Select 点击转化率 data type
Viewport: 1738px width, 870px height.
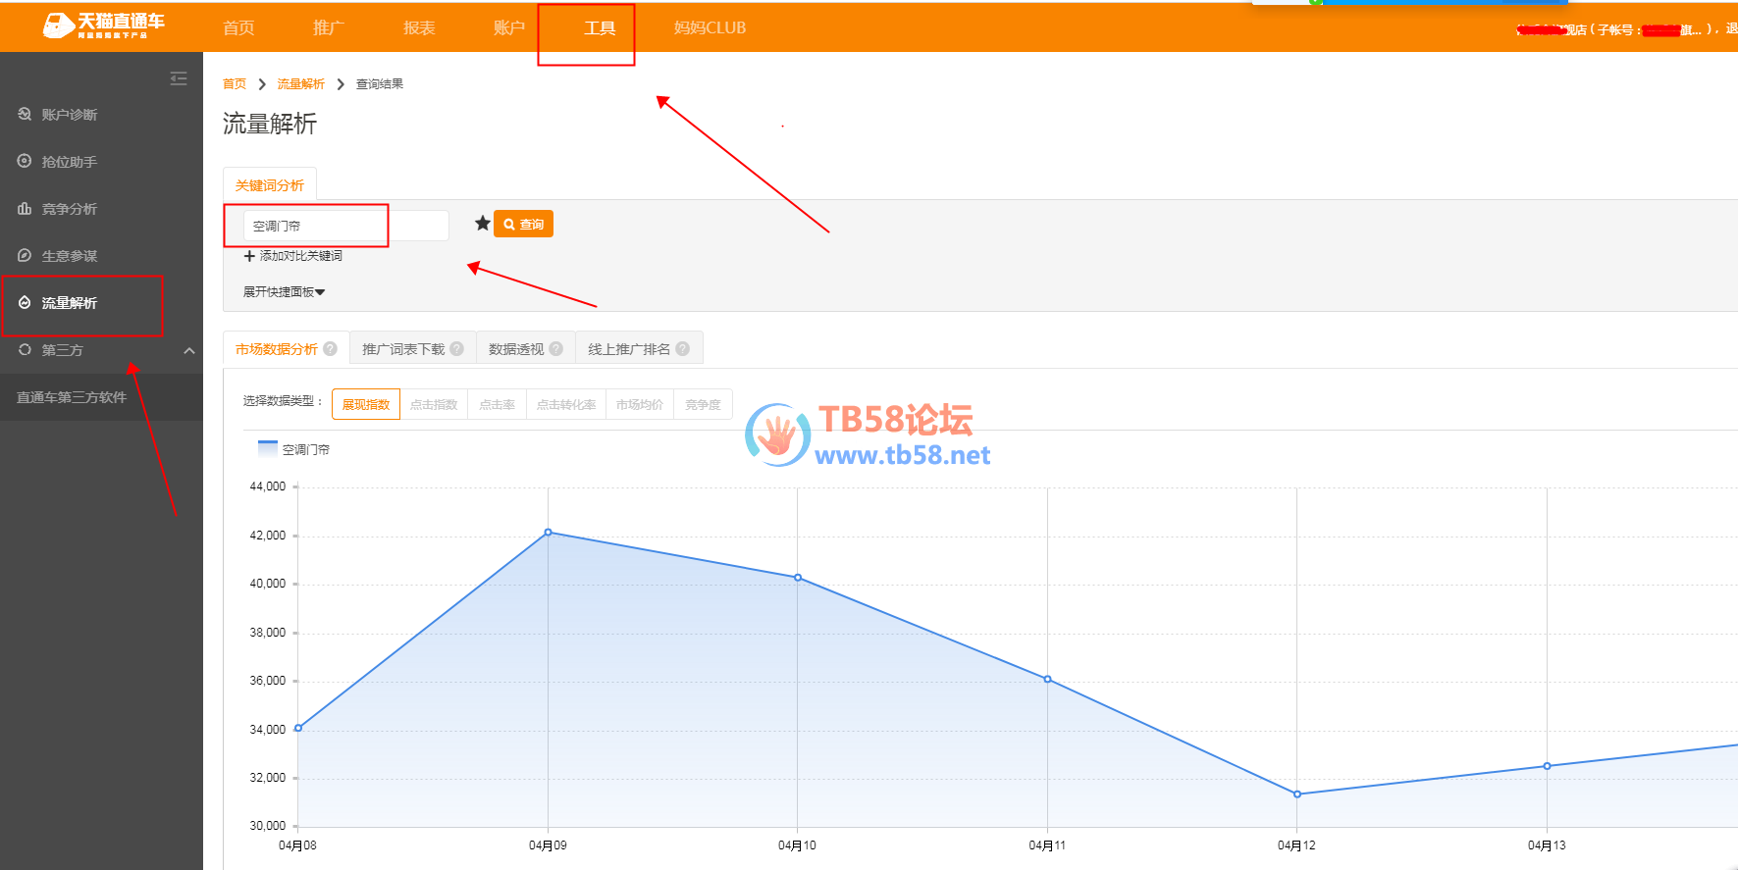[x=566, y=404]
